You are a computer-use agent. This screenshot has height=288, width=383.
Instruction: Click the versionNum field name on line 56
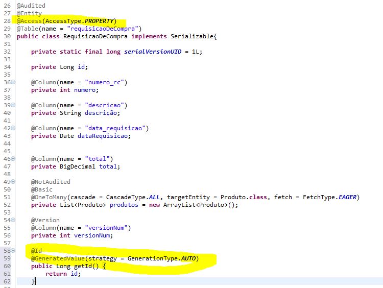[92, 235]
